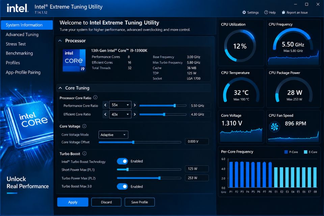Click the 4.30 GHz efficient ratio field

click(200, 114)
